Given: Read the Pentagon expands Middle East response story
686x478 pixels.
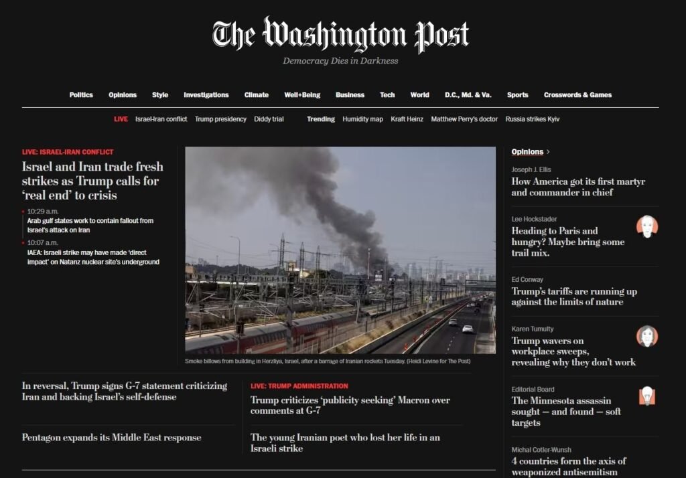Looking at the screenshot, I should click(x=112, y=437).
